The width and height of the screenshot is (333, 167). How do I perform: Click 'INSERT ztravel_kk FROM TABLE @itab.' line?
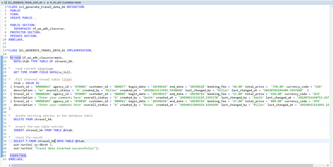click(44, 130)
